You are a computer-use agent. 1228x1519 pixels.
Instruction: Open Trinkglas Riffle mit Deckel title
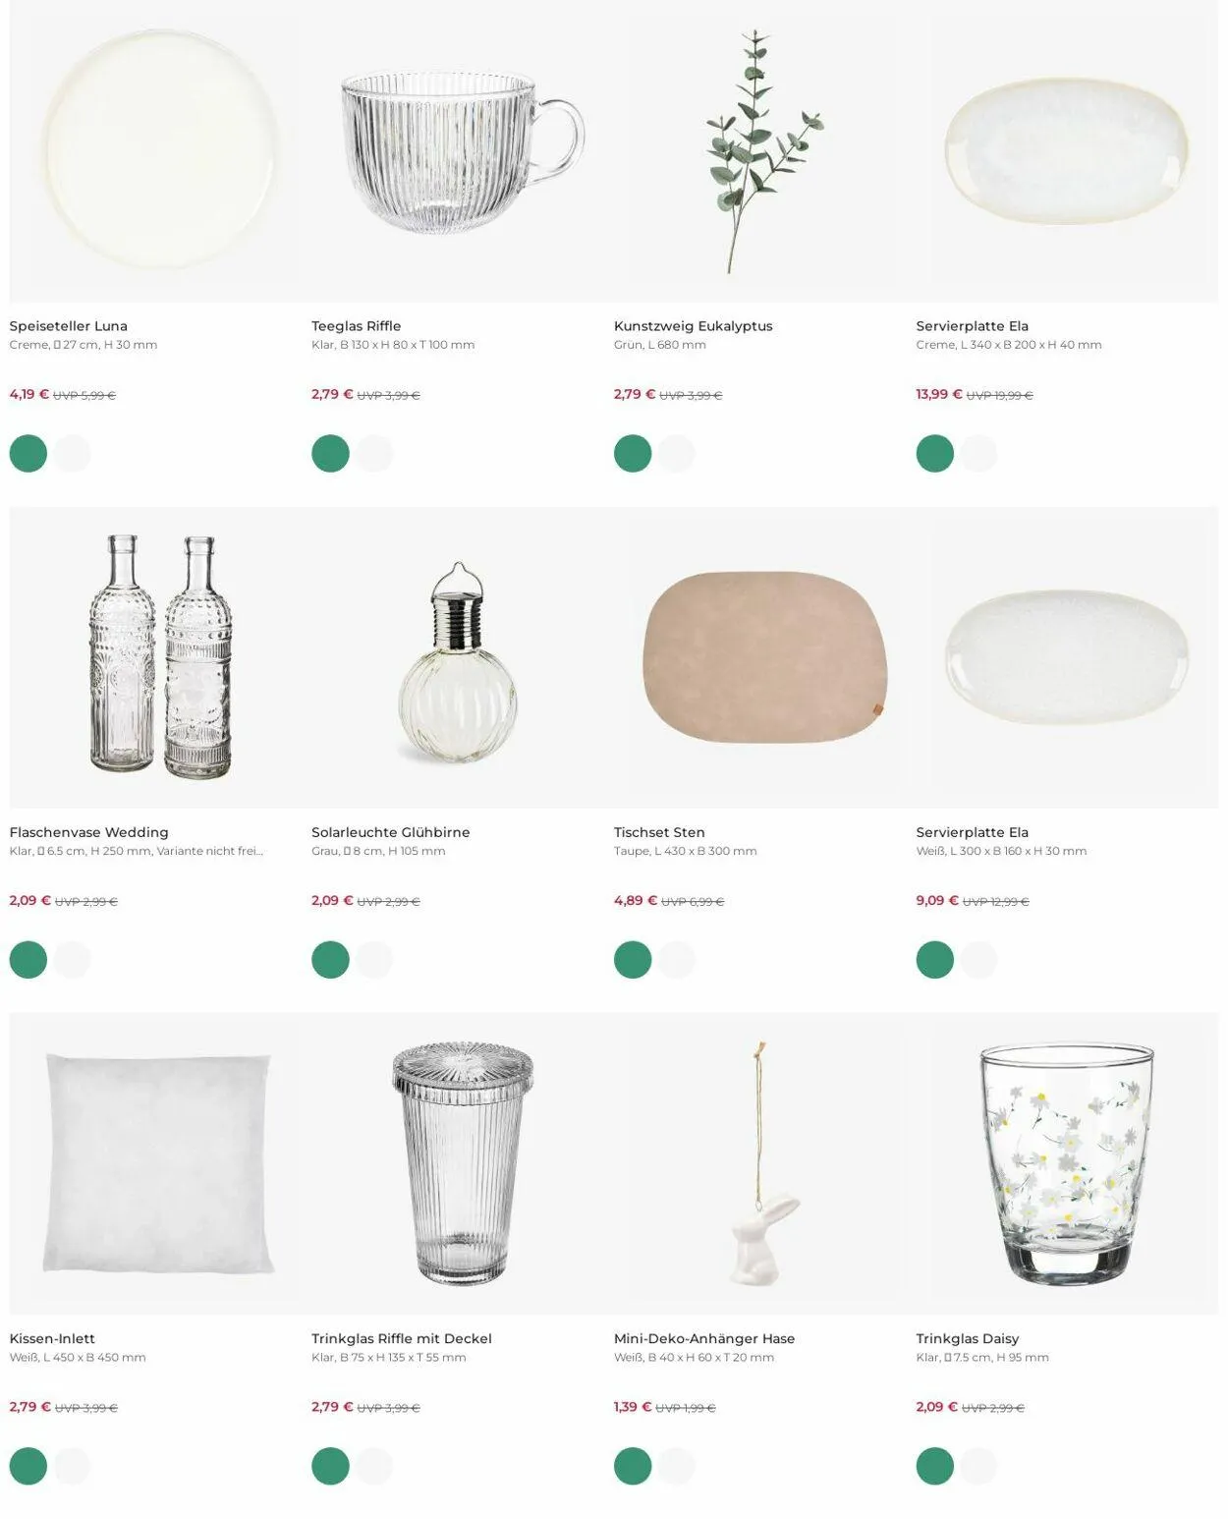pos(402,1338)
